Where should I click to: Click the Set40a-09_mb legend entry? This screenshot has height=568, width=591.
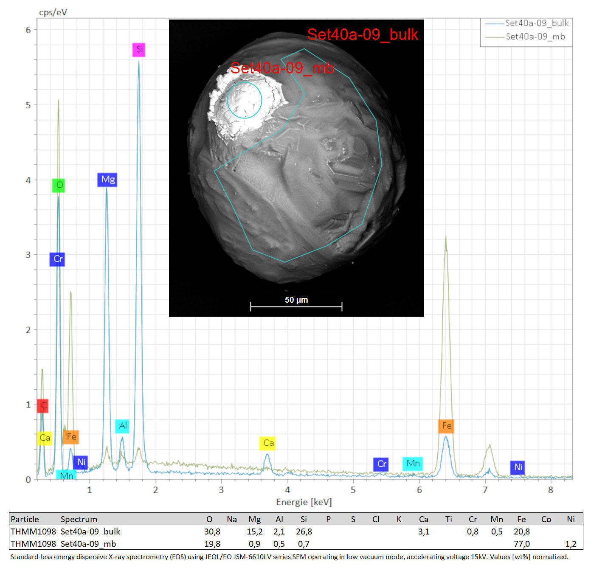pos(526,37)
